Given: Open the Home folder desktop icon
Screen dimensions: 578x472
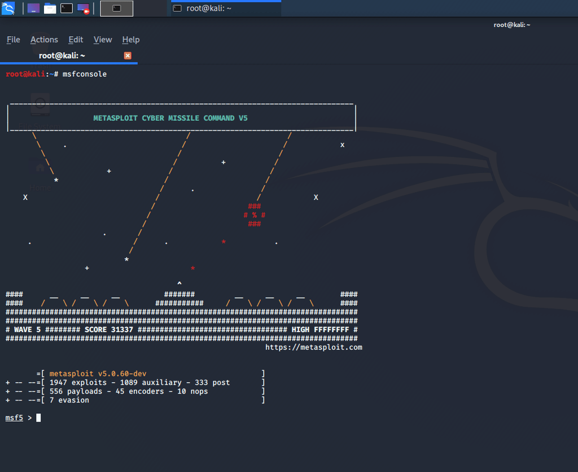Looking at the screenshot, I should tap(40, 169).
